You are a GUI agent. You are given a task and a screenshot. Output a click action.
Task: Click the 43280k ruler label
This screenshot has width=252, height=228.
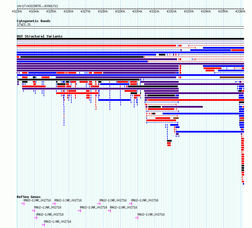(x=103, y=11)
